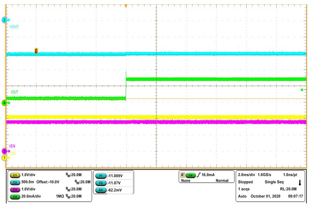
Task: Click the 1.0GS/s sample rate
Action: (x=264, y=175)
